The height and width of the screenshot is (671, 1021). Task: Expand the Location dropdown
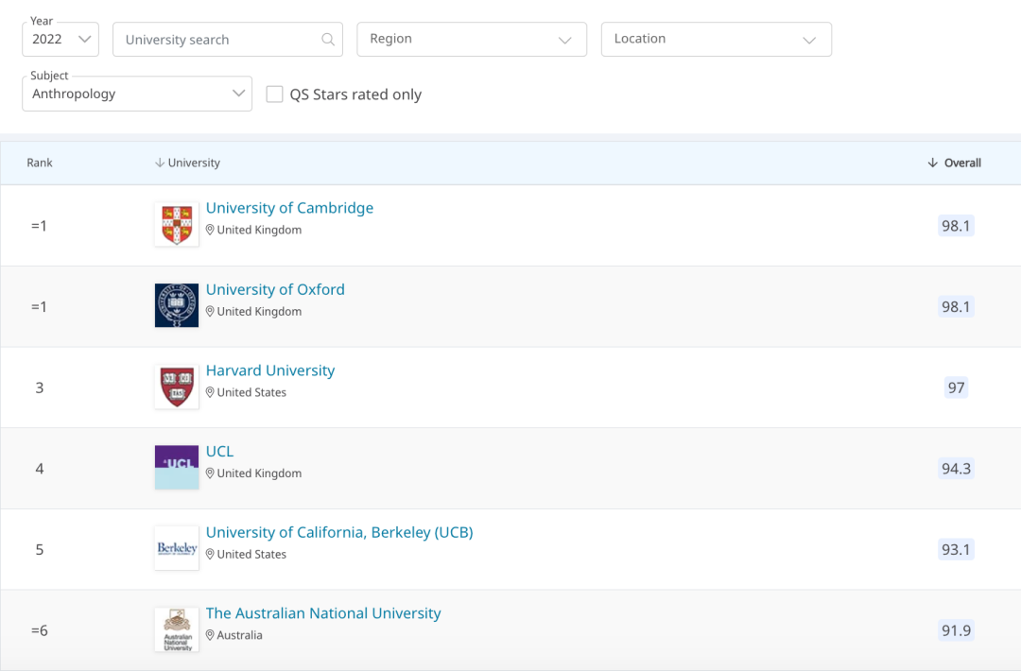[717, 39]
